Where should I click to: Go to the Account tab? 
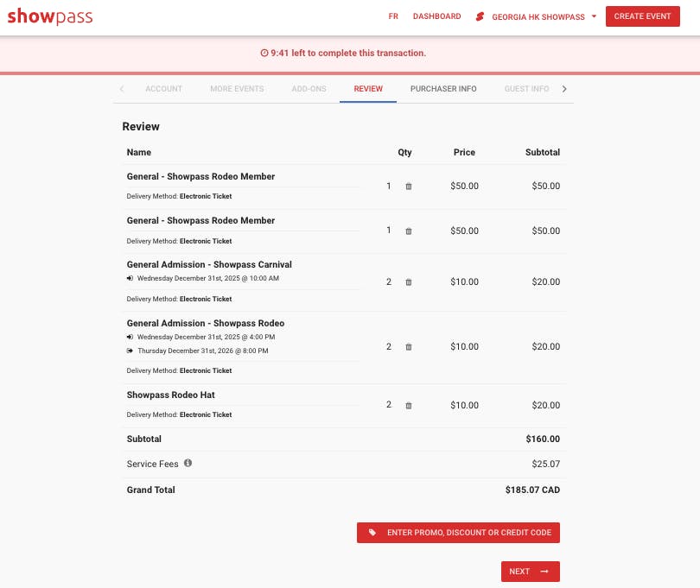[164, 89]
